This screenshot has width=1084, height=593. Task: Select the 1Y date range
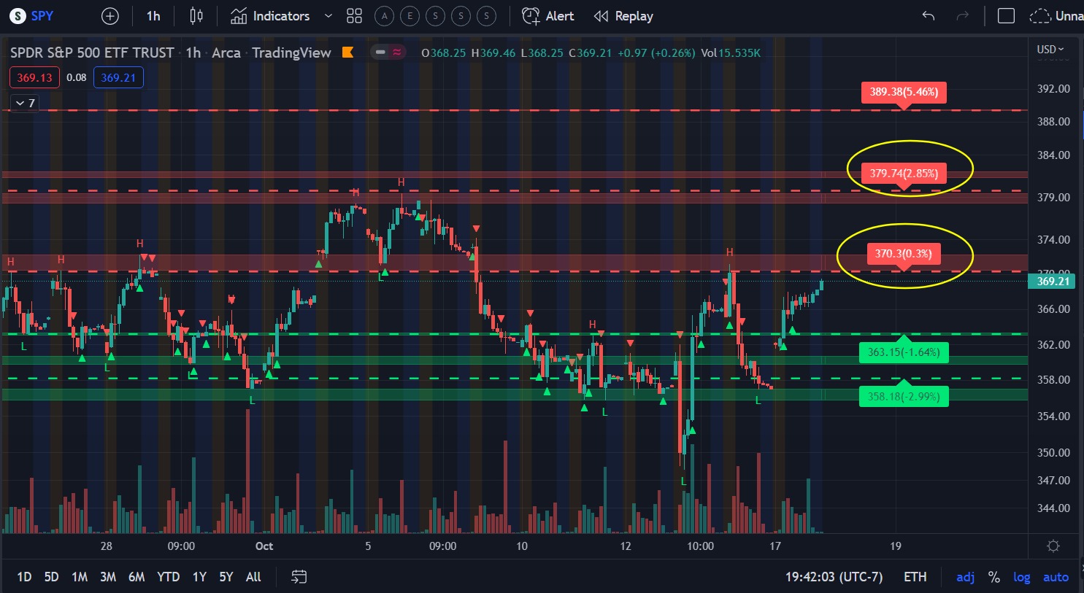coord(199,577)
